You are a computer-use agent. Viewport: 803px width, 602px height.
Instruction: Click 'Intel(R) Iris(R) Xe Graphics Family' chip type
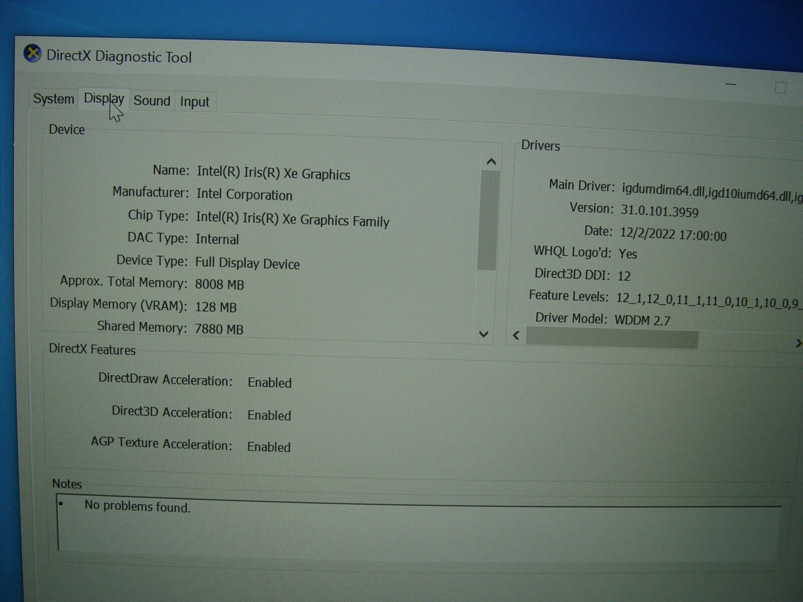pyautogui.click(x=293, y=219)
